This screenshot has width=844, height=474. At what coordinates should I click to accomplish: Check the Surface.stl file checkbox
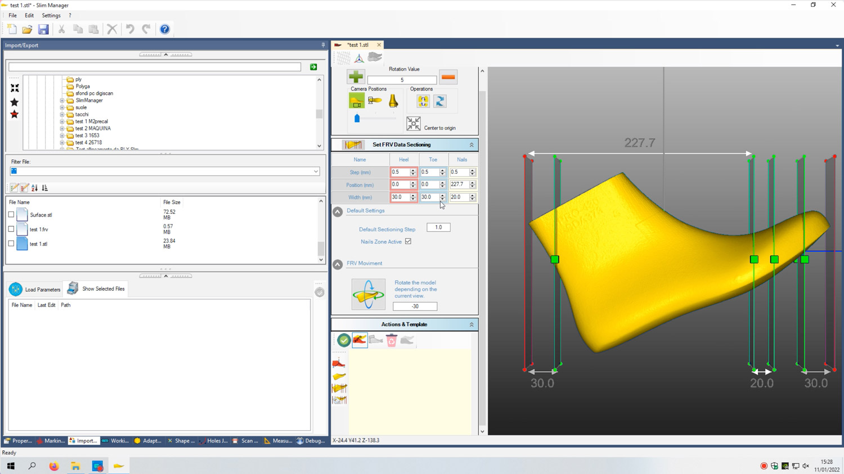(11, 215)
